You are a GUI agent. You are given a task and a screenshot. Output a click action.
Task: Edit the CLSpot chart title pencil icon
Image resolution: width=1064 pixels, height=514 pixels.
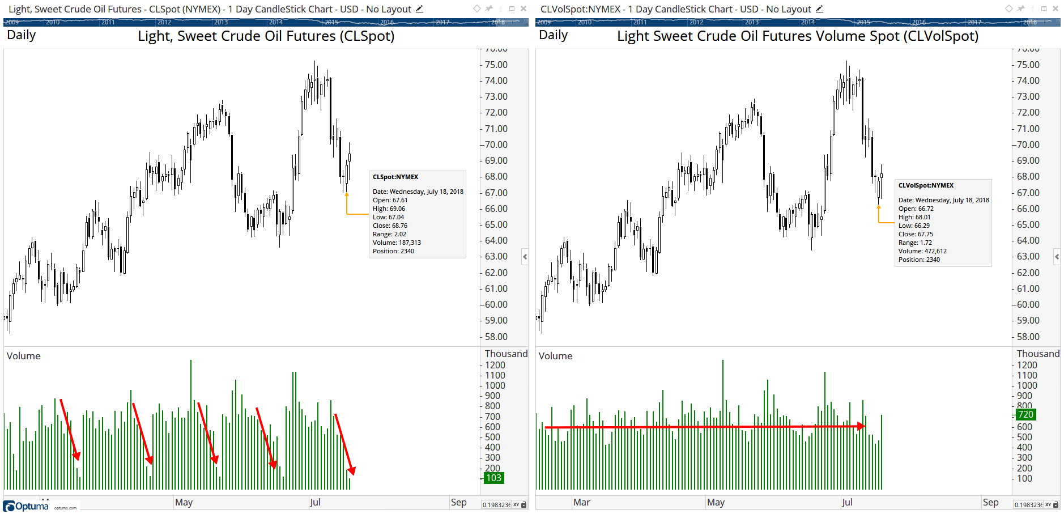419,9
